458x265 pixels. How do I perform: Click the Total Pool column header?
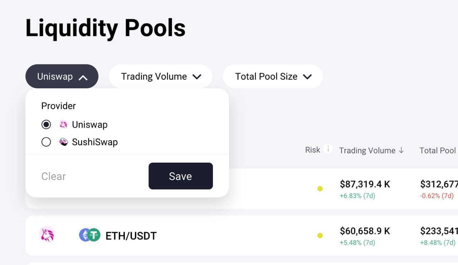point(438,151)
